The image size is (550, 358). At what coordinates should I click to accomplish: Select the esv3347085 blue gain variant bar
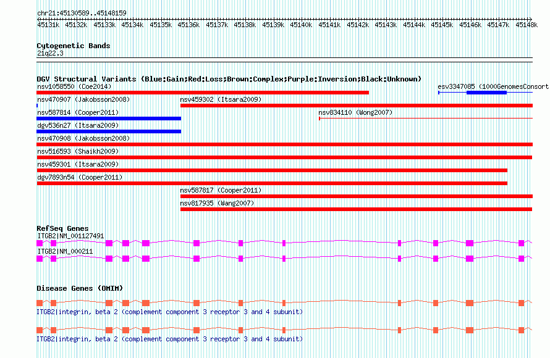pyautogui.click(x=486, y=93)
